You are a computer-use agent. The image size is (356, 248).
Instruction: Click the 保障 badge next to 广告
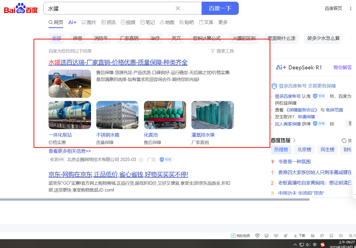[166, 160]
